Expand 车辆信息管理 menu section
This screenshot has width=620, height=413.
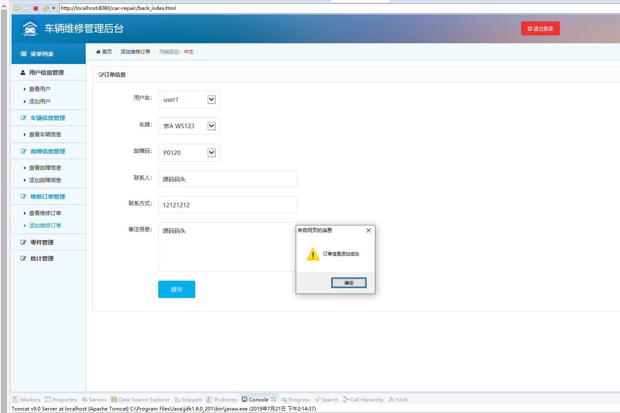click(x=49, y=118)
